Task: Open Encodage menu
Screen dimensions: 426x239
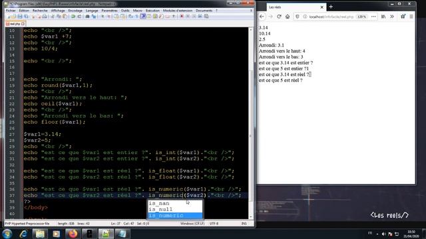Action: point(75,11)
